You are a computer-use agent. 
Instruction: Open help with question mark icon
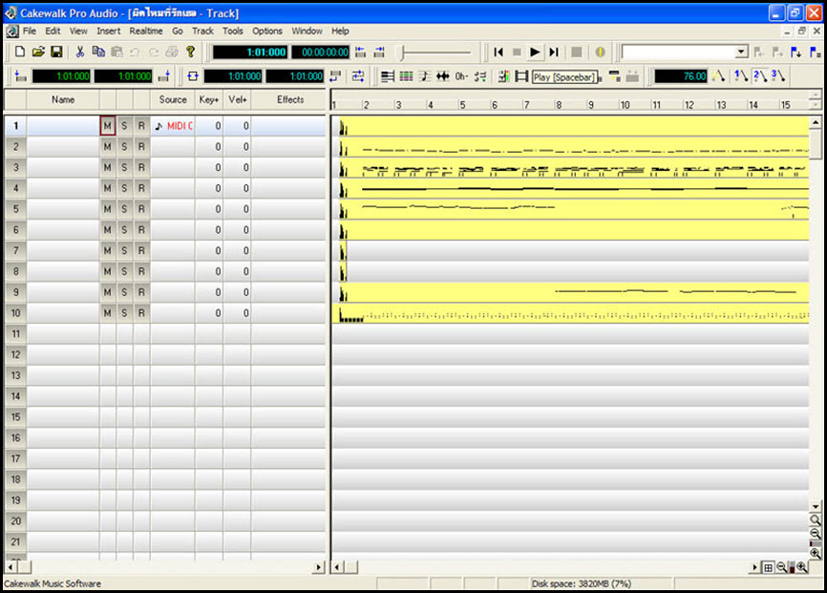pos(190,52)
